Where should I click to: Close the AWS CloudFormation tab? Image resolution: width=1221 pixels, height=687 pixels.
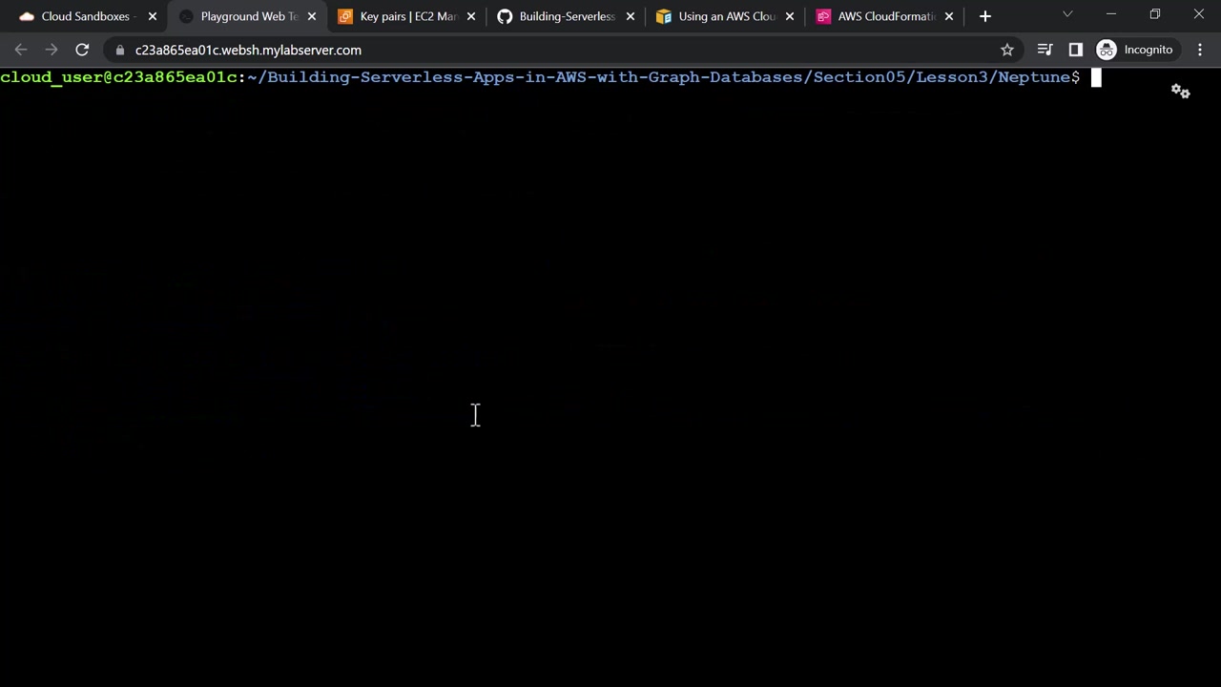(948, 16)
